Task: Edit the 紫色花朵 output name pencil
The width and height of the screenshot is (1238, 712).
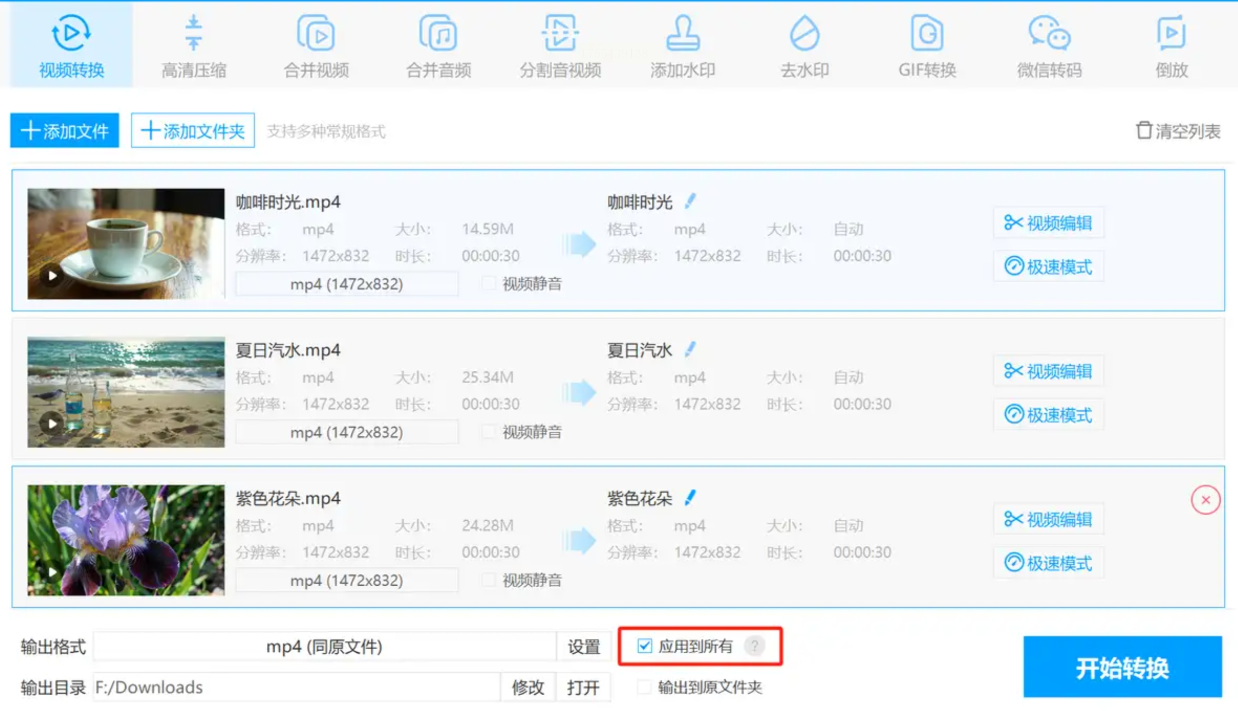Action: [690, 498]
